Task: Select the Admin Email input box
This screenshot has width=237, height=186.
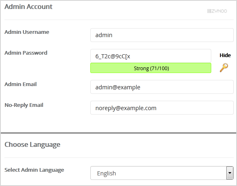Action: pyautogui.click(x=162, y=87)
